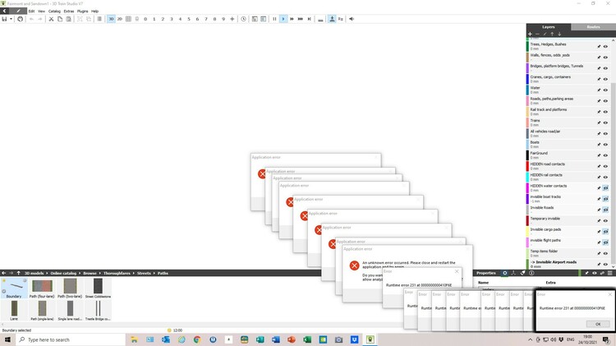Click the Roads, paths, parking areas color swatch

(527, 100)
